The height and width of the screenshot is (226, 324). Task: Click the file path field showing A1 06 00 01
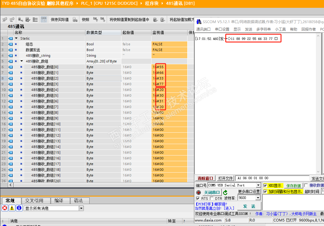click(x=272, y=178)
